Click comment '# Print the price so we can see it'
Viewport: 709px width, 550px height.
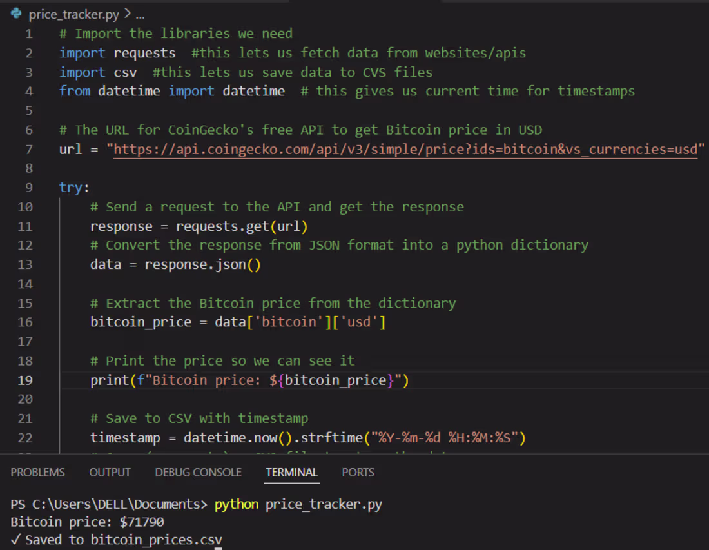[x=222, y=361]
